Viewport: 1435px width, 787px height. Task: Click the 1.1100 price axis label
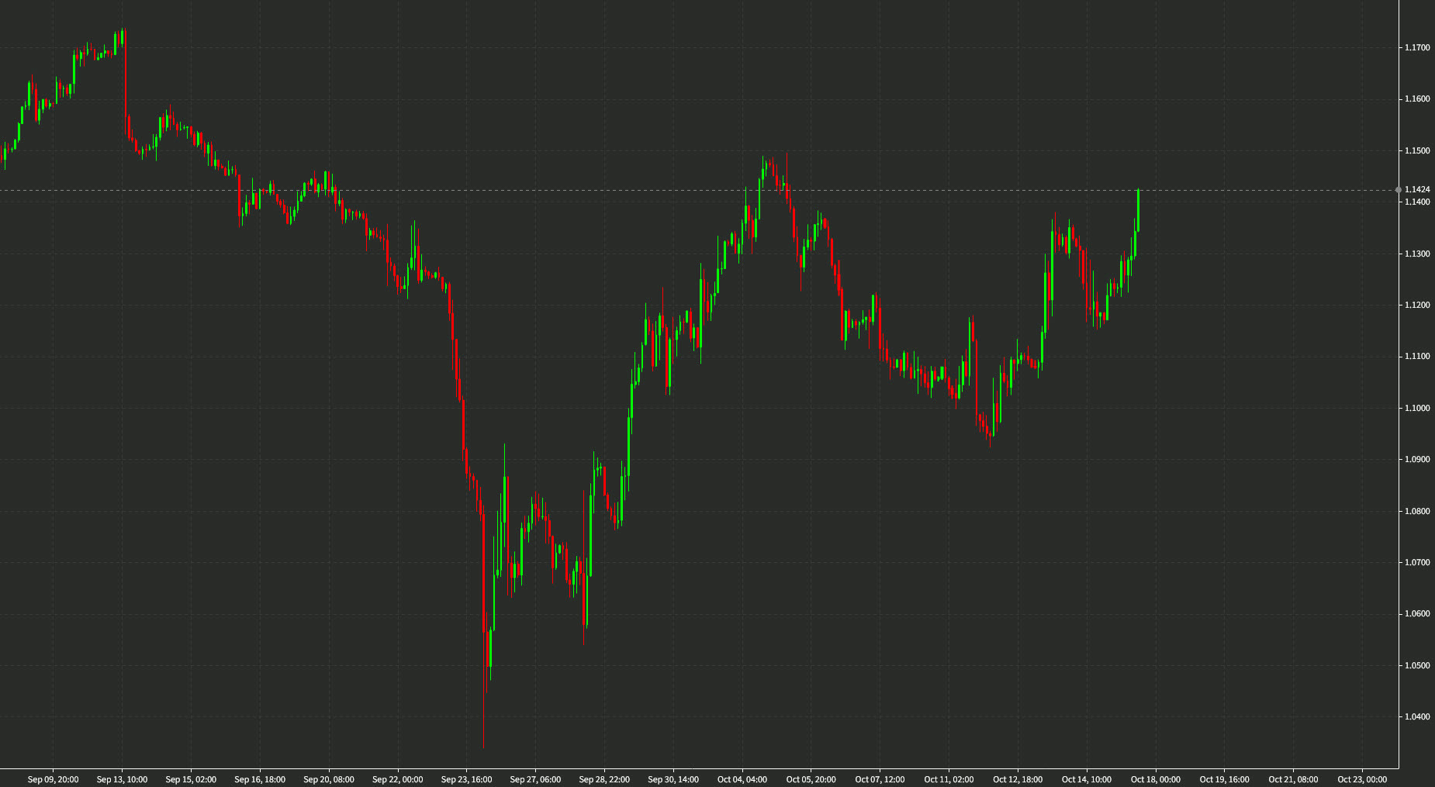[x=1417, y=357]
